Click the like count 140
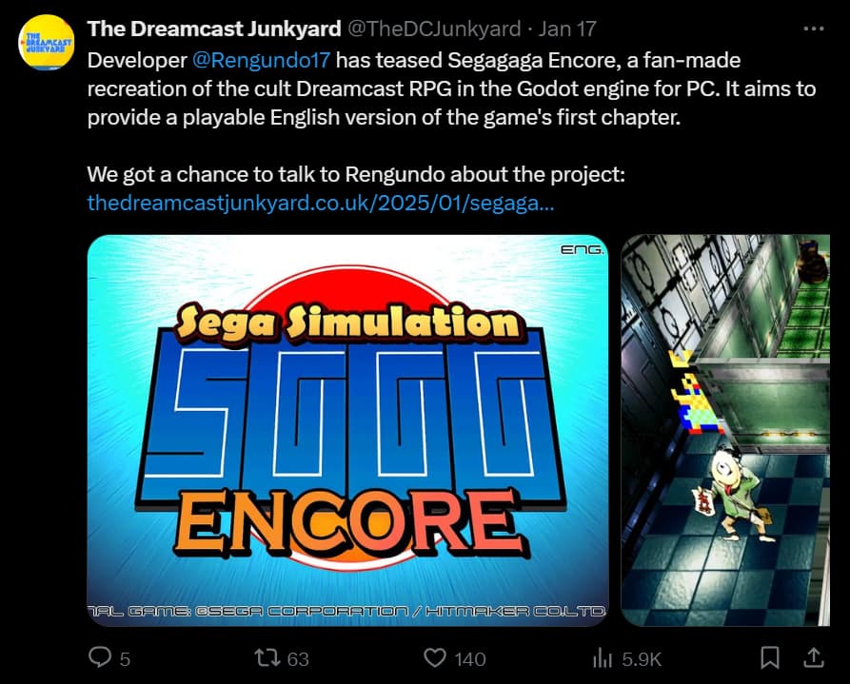850x684 pixels. tap(470, 659)
